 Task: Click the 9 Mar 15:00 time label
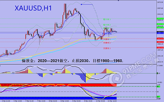88,101
